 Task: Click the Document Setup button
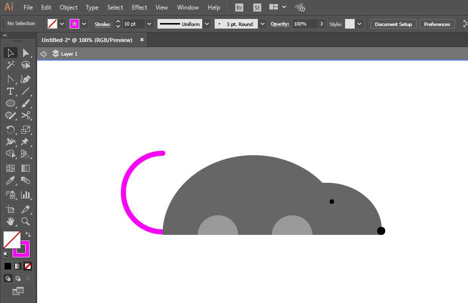coord(393,24)
